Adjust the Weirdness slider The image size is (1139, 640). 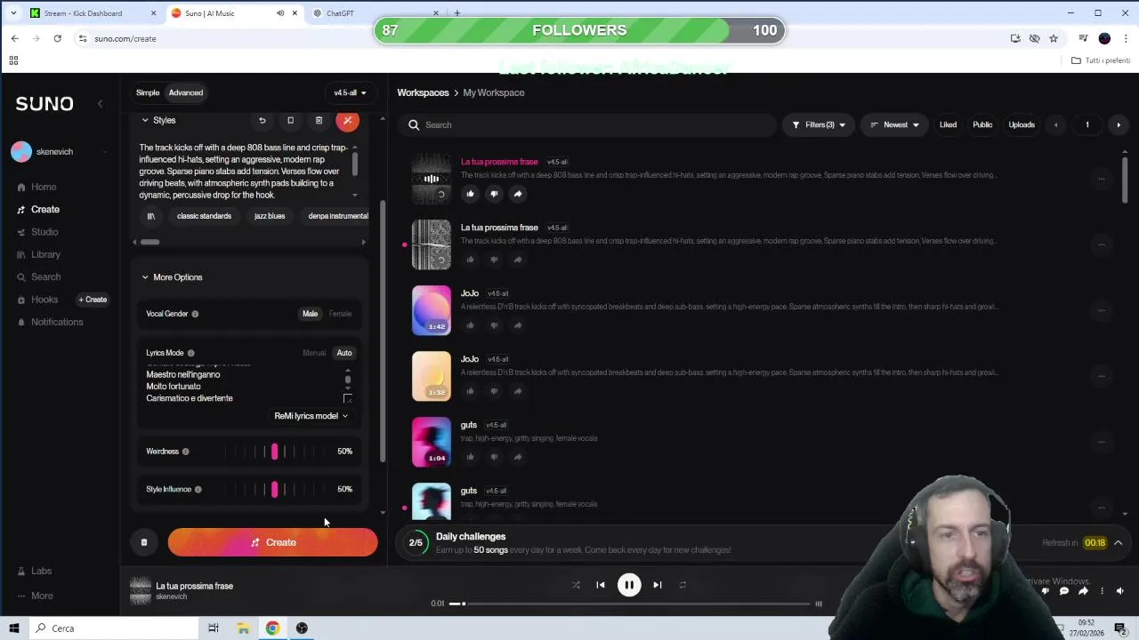pyautogui.click(x=274, y=452)
